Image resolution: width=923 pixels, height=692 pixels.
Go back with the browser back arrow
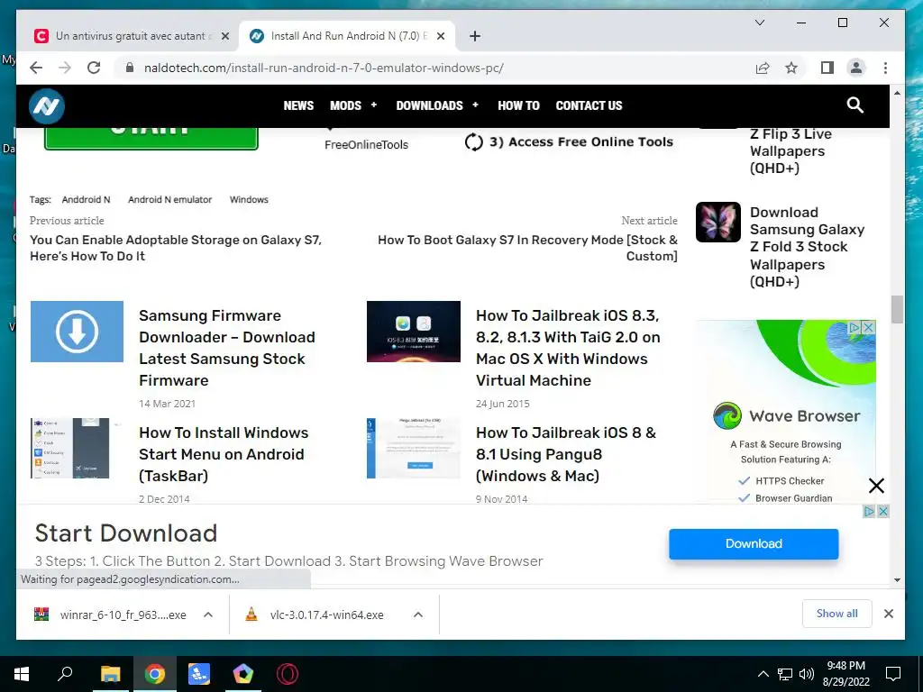pyautogui.click(x=36, y=68)
